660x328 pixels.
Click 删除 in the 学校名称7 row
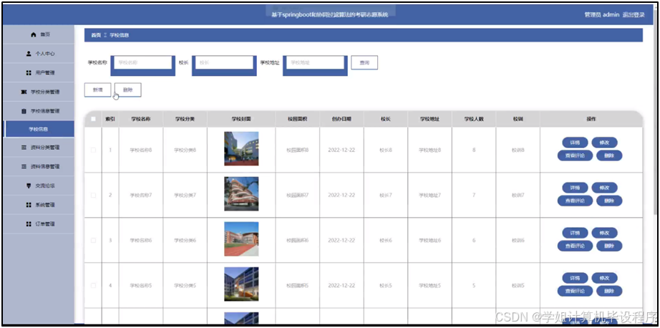[x=609, y=201]
